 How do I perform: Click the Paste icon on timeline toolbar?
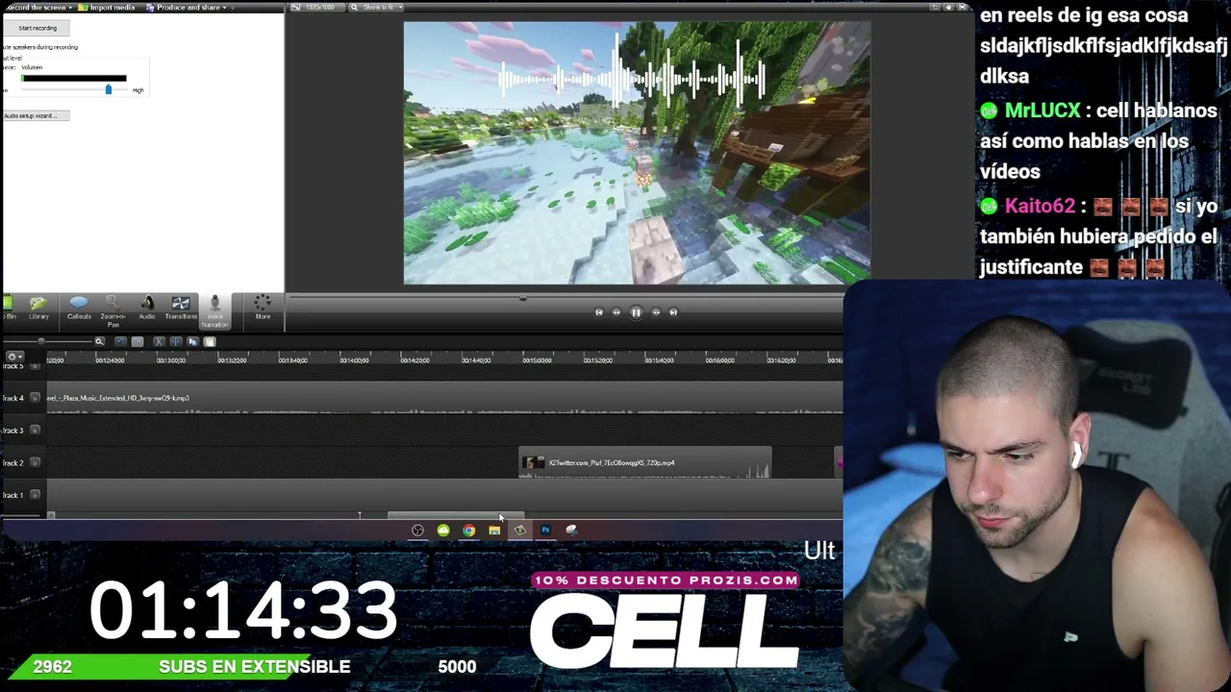pos(210,341)
